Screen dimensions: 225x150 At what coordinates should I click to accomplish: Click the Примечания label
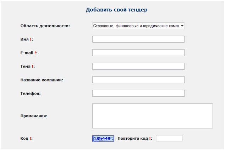click(x=34, y=116)
